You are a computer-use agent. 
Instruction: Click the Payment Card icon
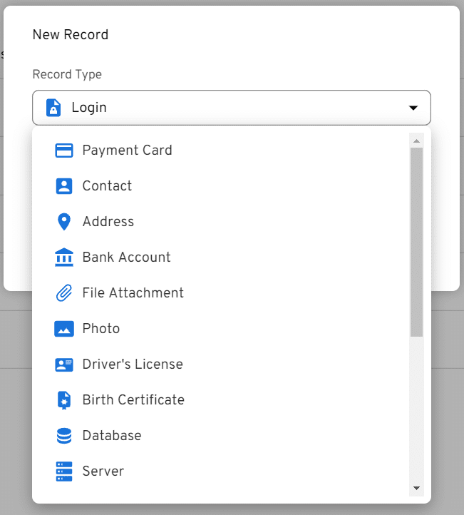(x=64, y=151)
